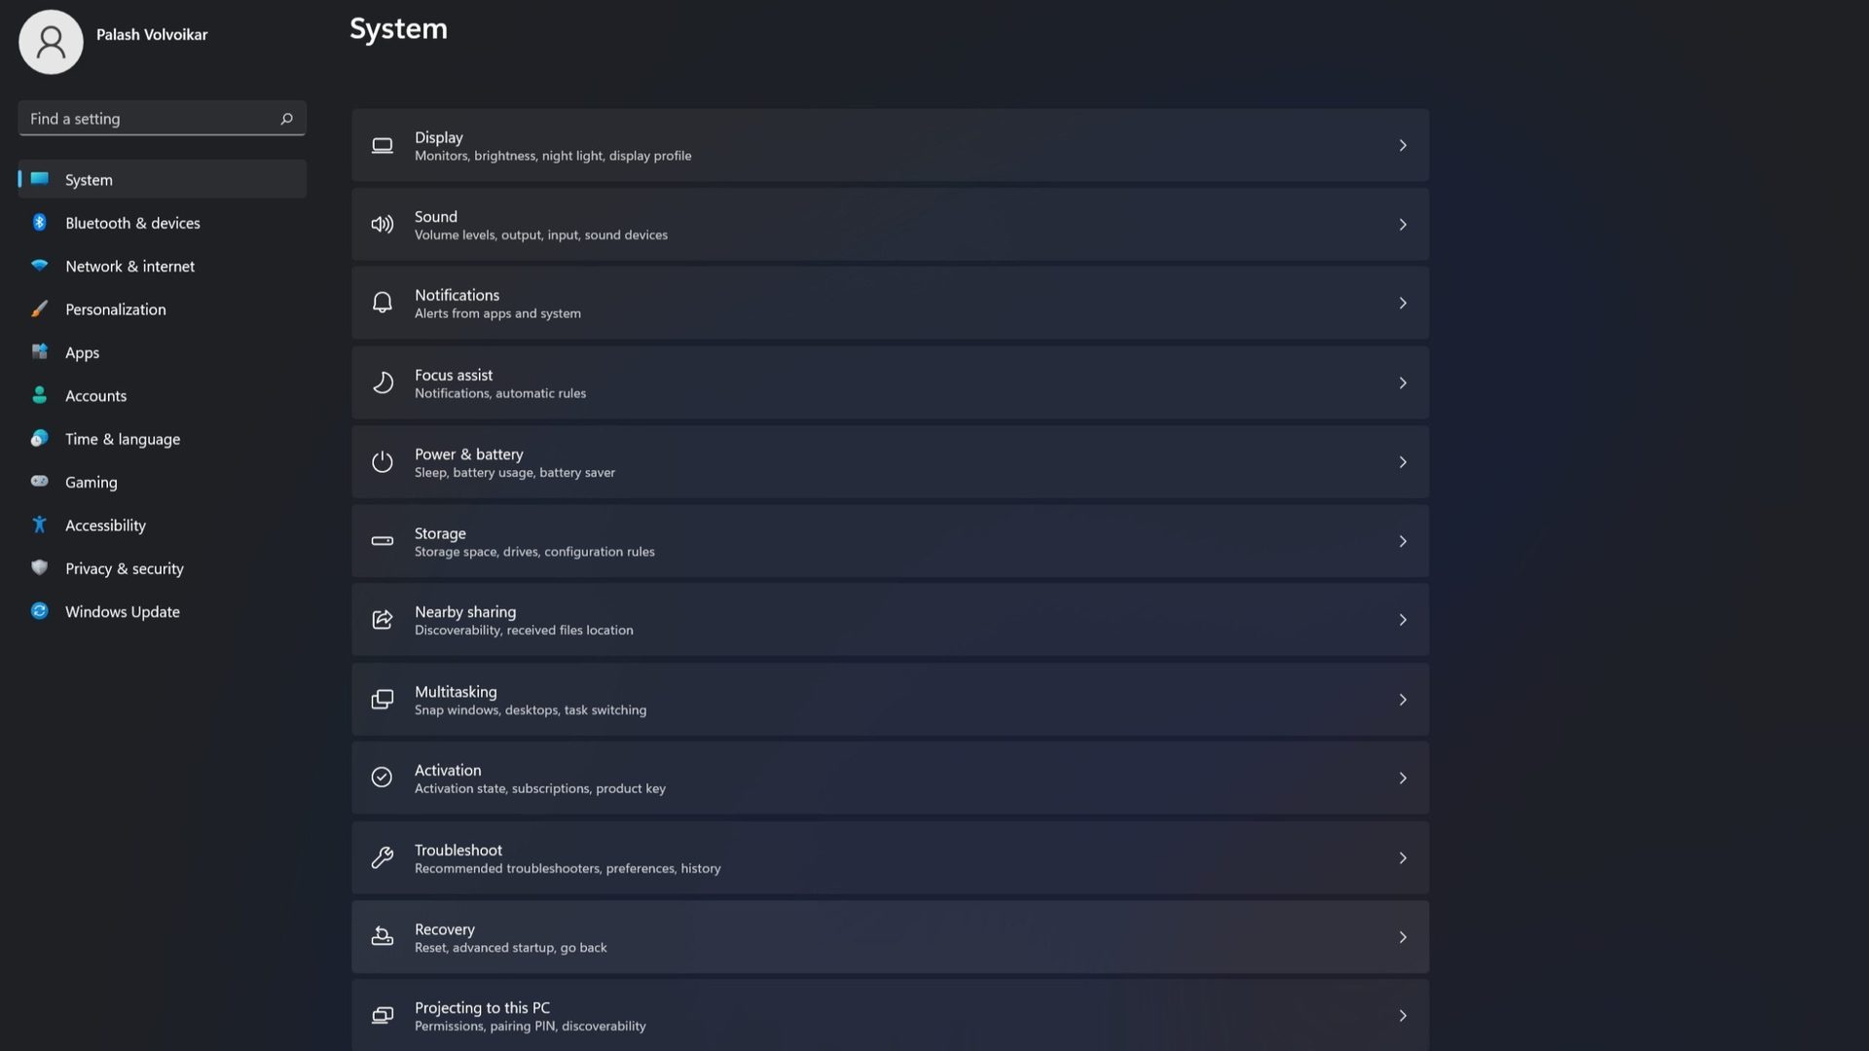The height and width of the screenshot is (1051, 1869).
Task: Open Multitasking snap windows settings
Action: pos(891,700)
